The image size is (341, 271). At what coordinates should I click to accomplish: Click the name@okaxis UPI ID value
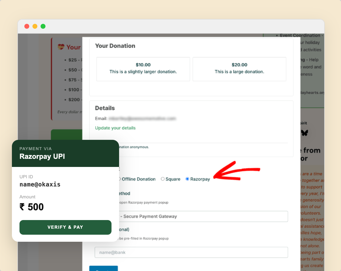pos(40,185)
